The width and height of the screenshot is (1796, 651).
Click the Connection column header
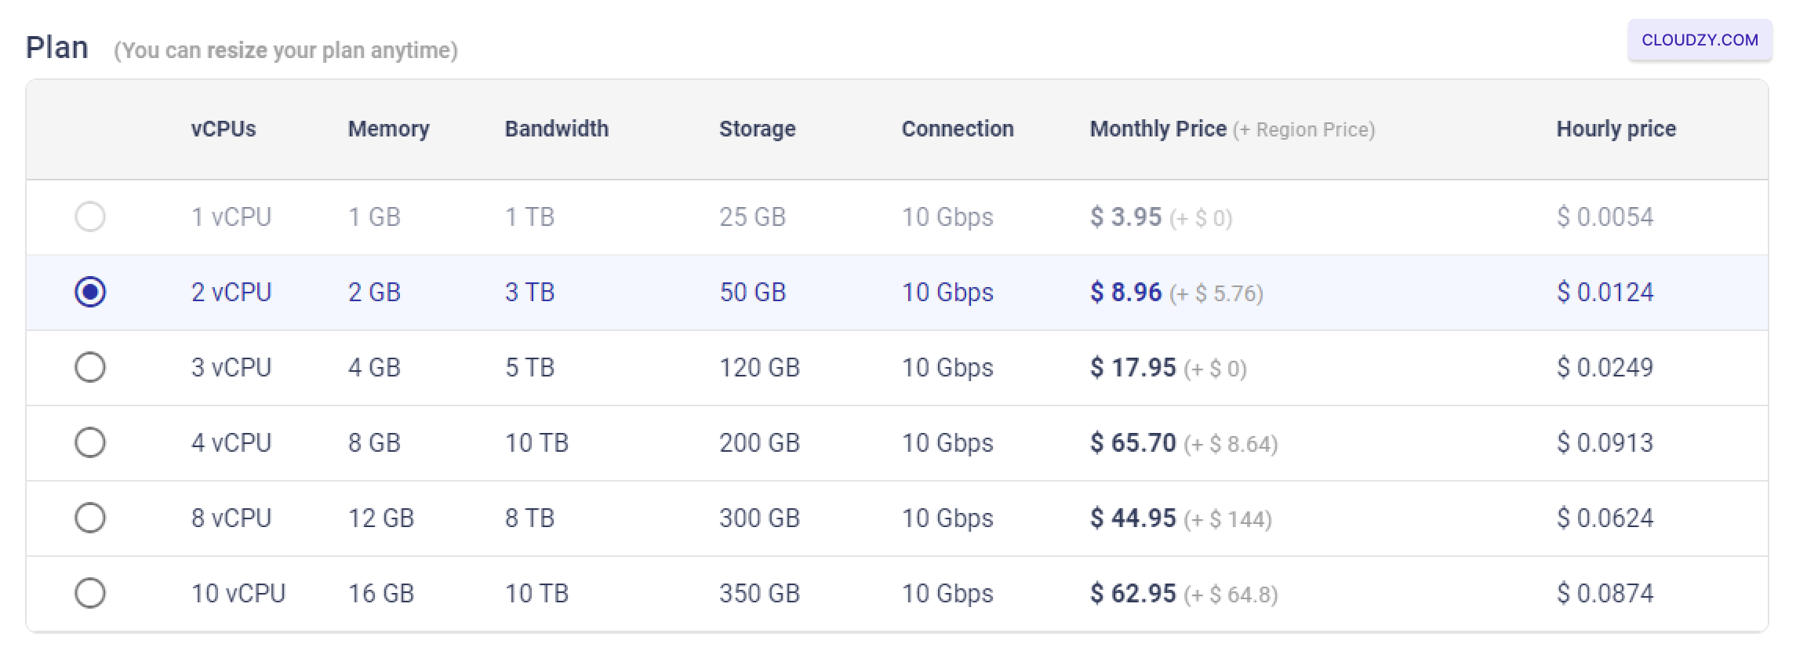coord(958,129)
